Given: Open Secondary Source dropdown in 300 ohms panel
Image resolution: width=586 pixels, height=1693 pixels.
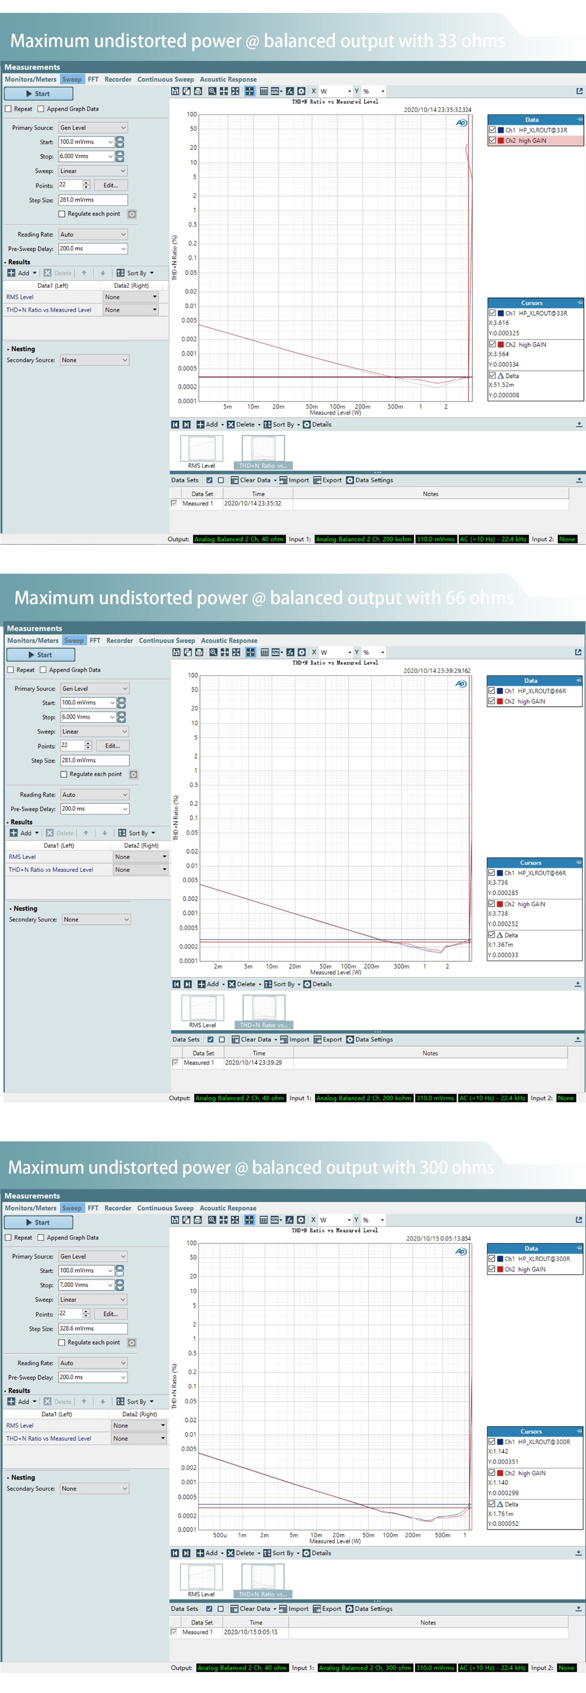Looking at the screenshot, I should coord(94,1488).
